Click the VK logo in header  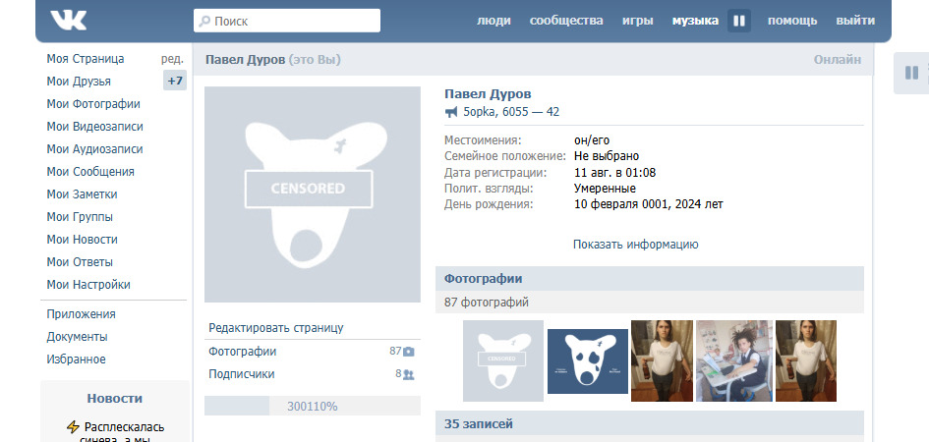tap(69, 20)
